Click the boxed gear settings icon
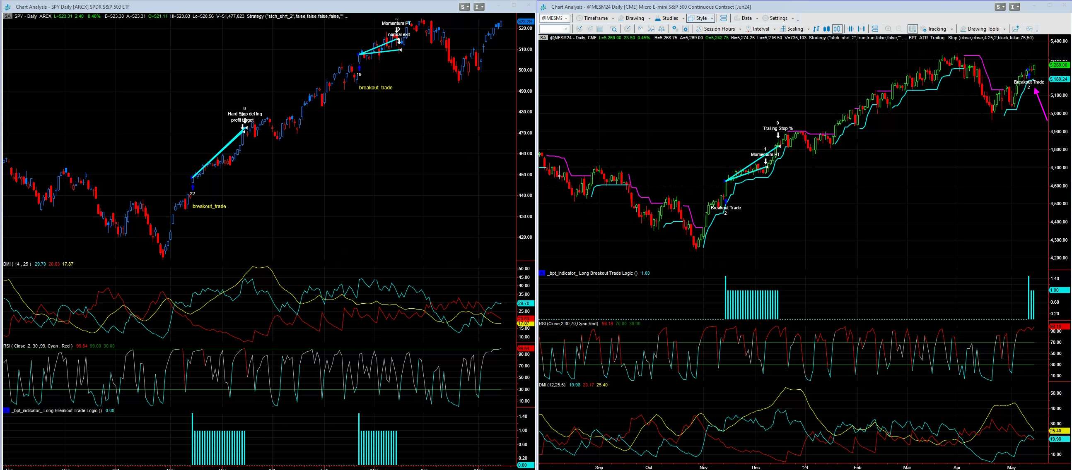Image resolution: width=1072 pixels, height=470 pixels. (686, 29)
